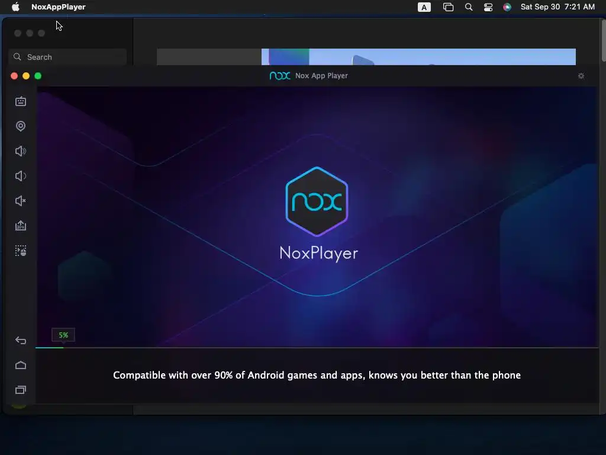
Task: Click the date and time display
Action: pos(557,7)
